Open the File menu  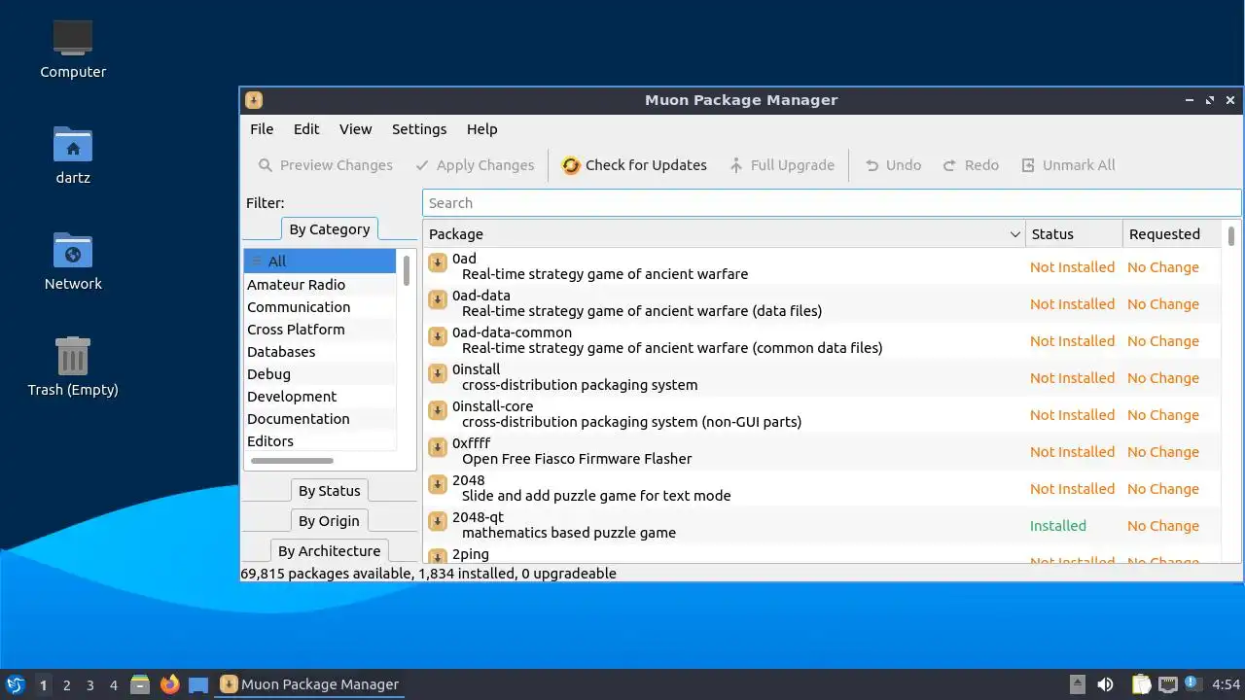coord(262,129)
